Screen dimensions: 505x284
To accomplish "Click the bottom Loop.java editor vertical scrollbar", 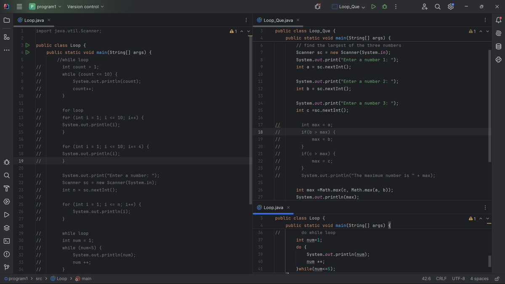I will coord(490,261).
